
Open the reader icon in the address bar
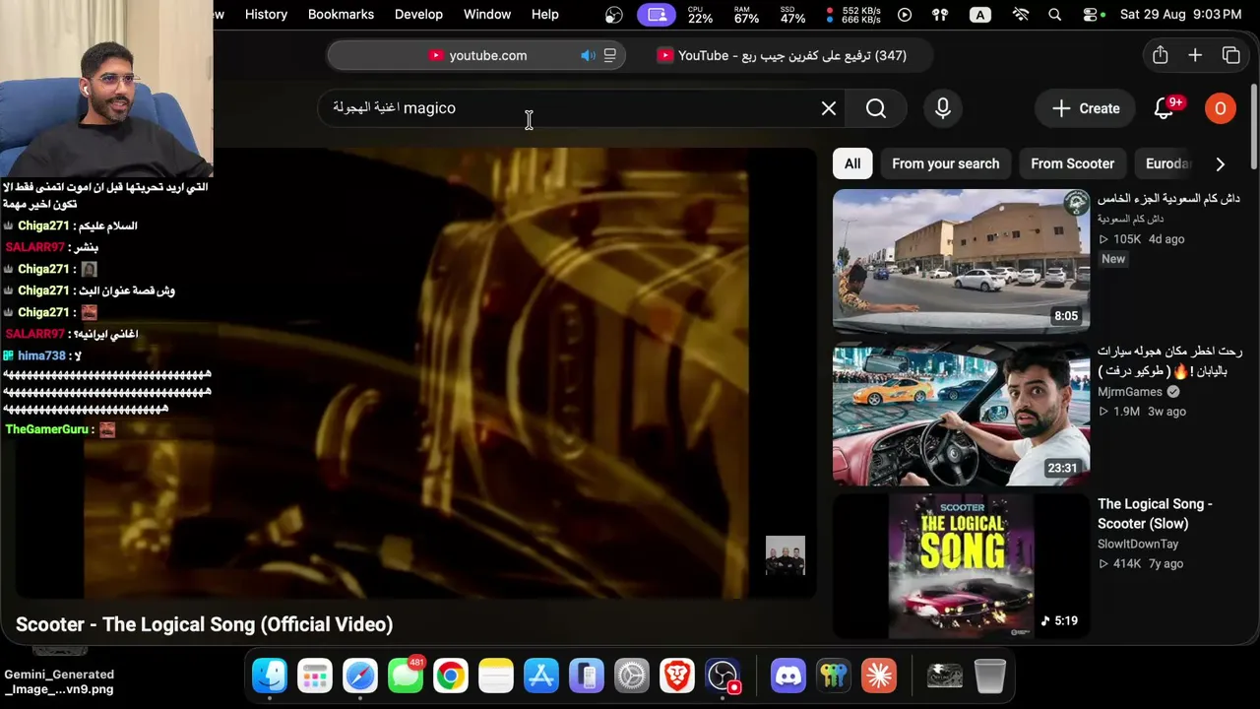[610, 55]
